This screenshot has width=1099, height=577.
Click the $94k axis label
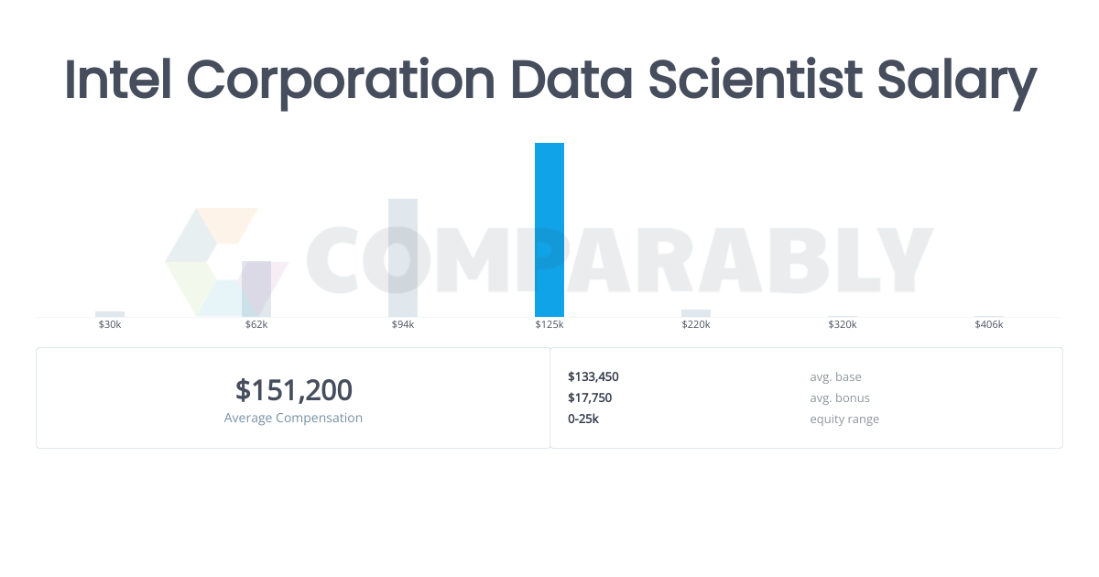[403, 325]
